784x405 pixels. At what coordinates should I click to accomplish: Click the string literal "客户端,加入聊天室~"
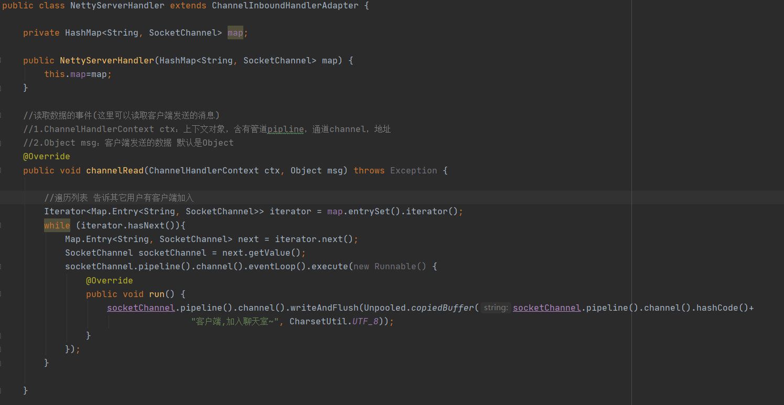[x=234, y=322]
